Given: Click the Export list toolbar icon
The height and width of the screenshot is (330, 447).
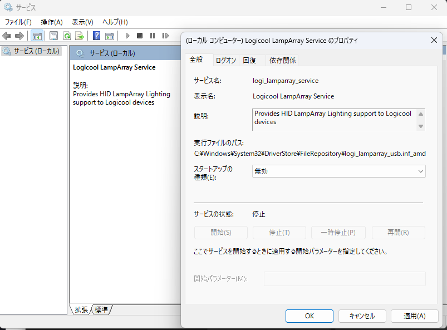Looking at the screenshot, I should [x=80, y=36].
